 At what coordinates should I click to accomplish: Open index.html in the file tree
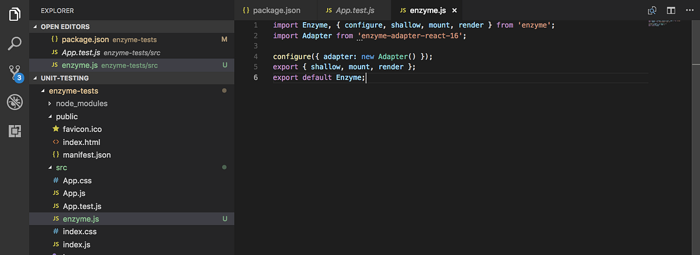[132, 142]
